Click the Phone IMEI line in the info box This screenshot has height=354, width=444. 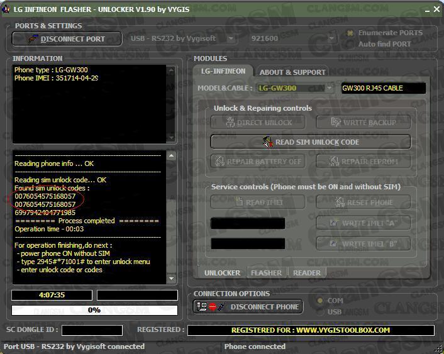56,78
